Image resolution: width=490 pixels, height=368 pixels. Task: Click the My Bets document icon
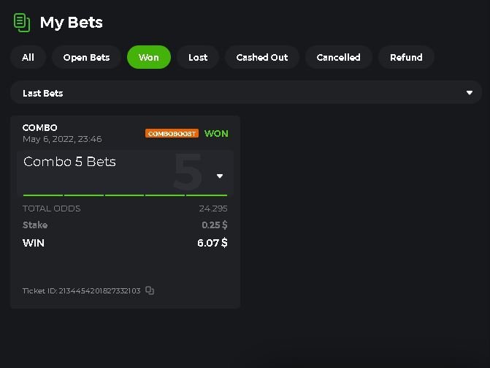[22, 22]
